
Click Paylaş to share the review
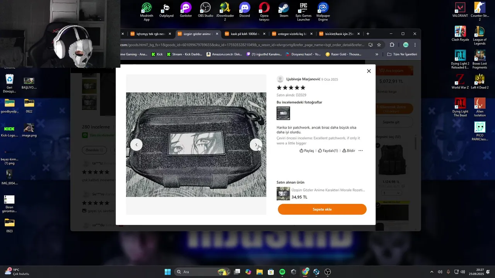pos(307,151)
